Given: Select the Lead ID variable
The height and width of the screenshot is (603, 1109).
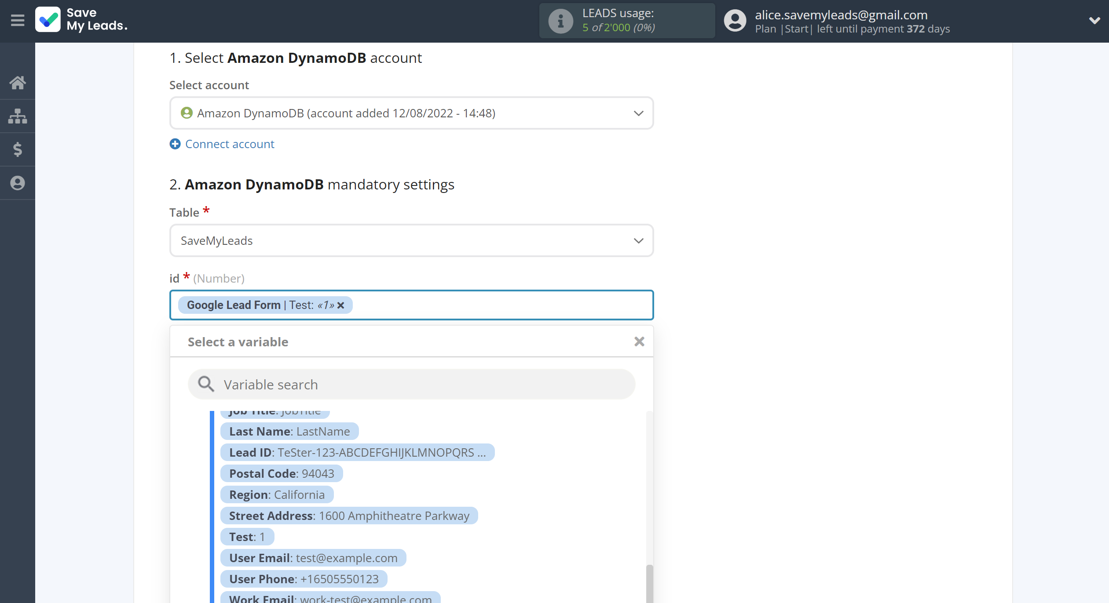Looking at the screenshot, I should pos(358,453).
